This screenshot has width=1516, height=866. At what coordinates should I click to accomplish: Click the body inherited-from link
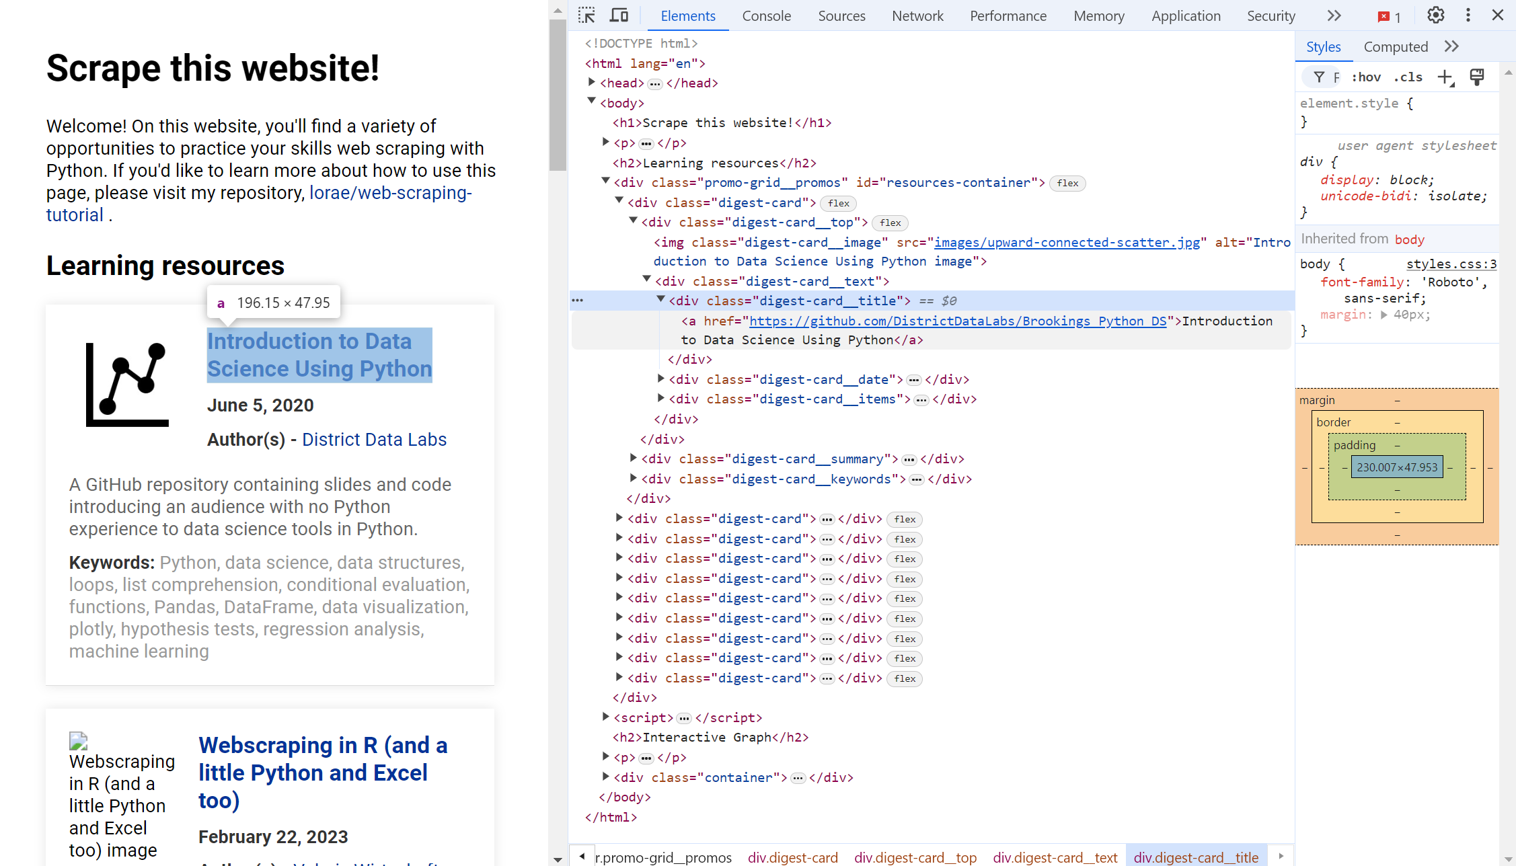(1410, 239)
